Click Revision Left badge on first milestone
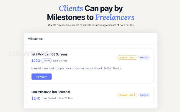Screen dimensions: 180x112 pos(128,57)
